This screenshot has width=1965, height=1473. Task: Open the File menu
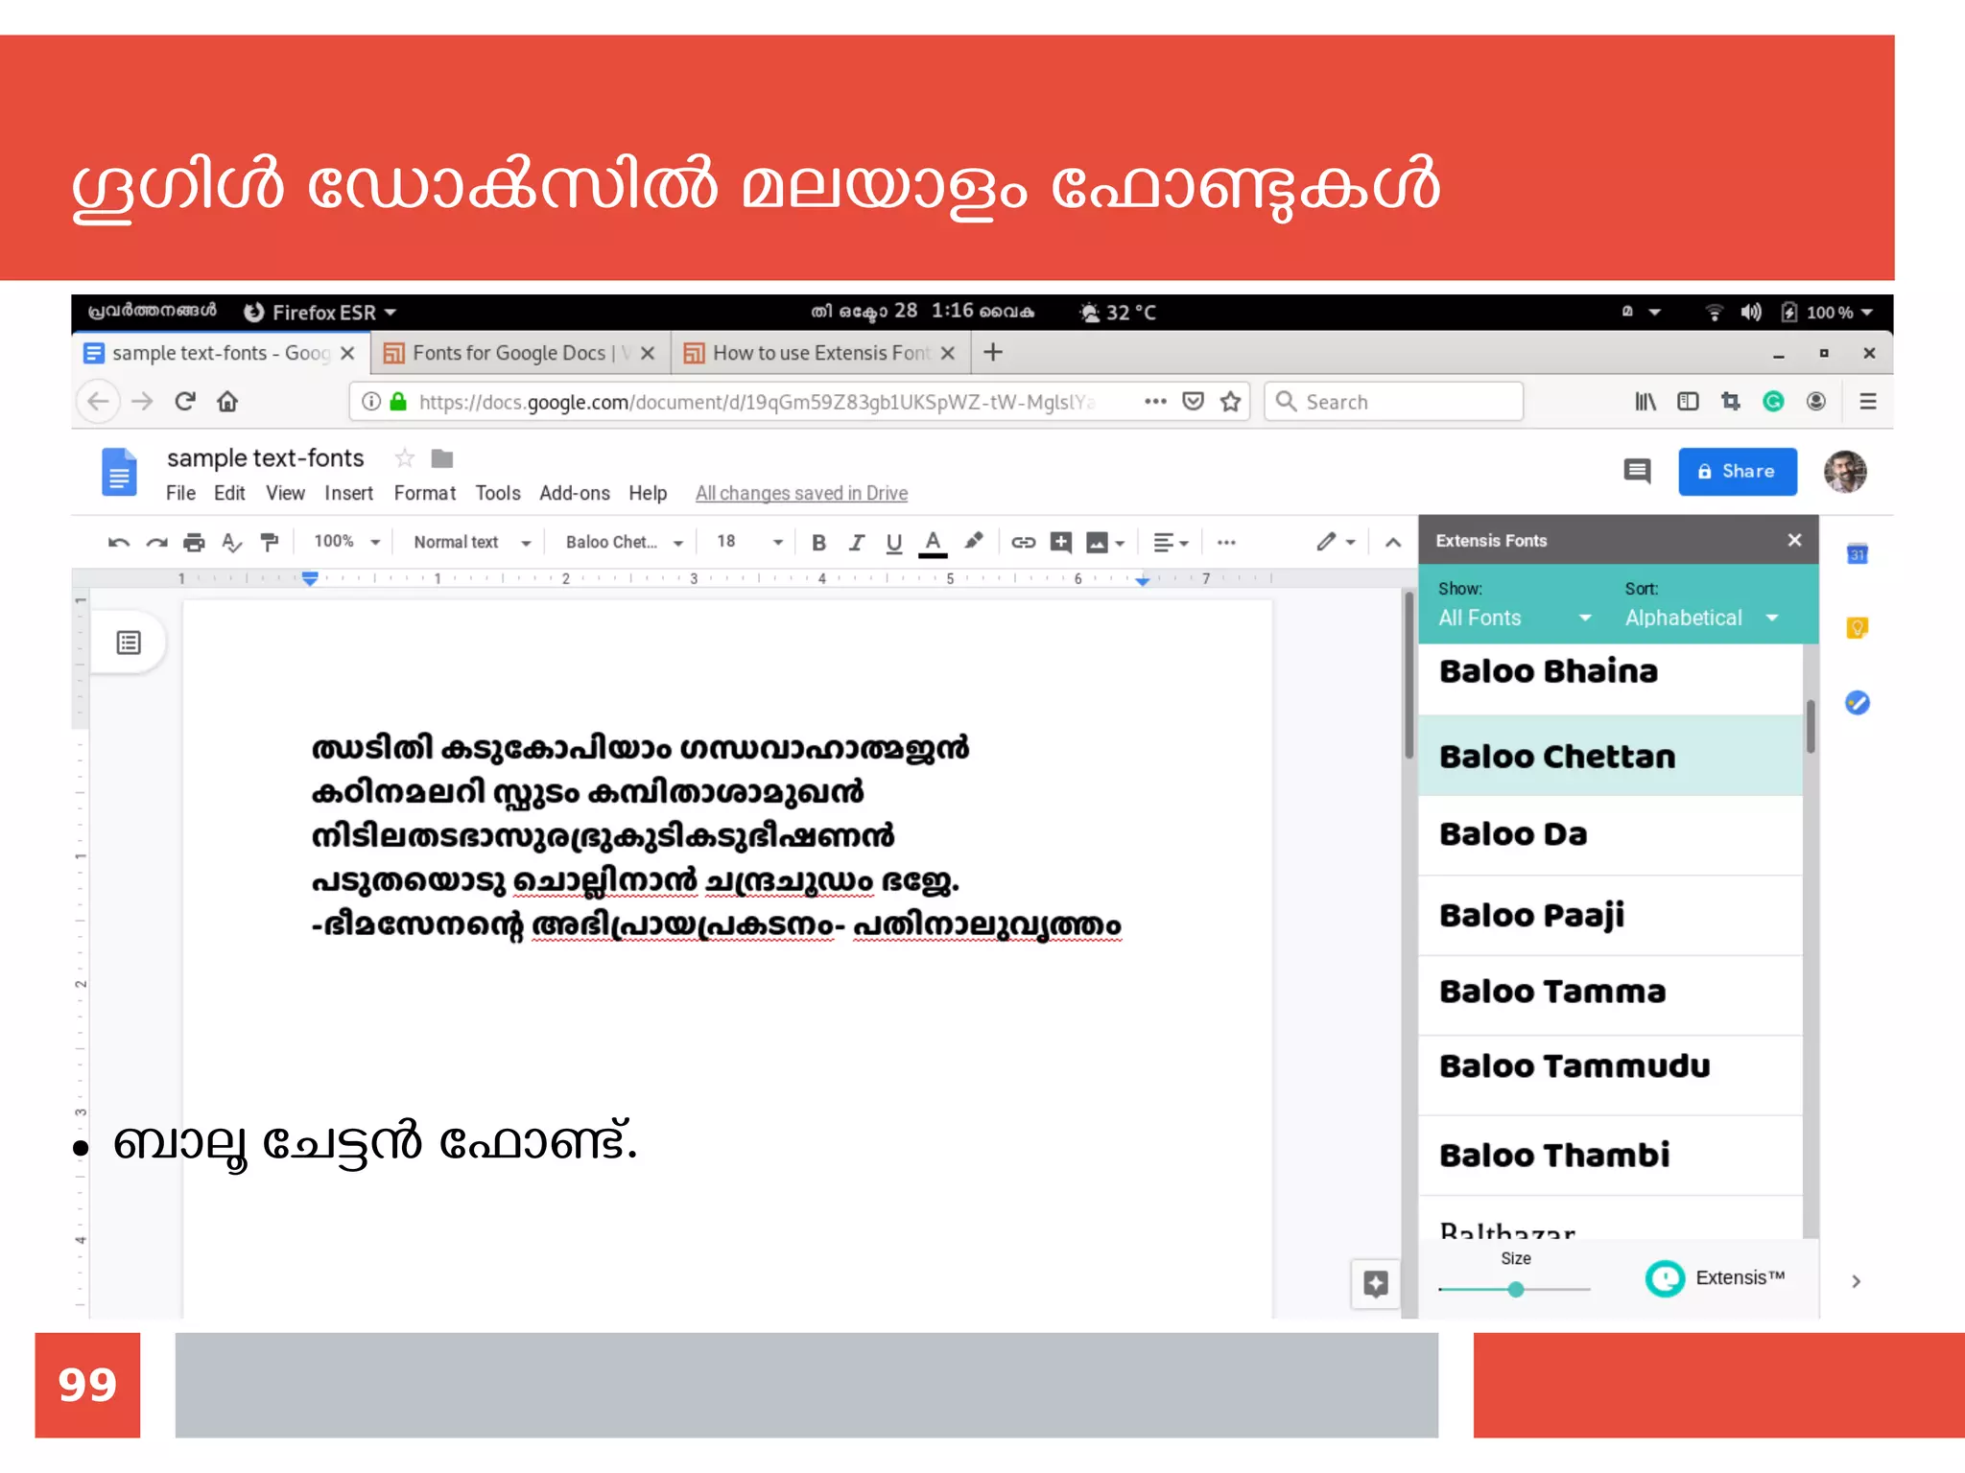point(180,493)
